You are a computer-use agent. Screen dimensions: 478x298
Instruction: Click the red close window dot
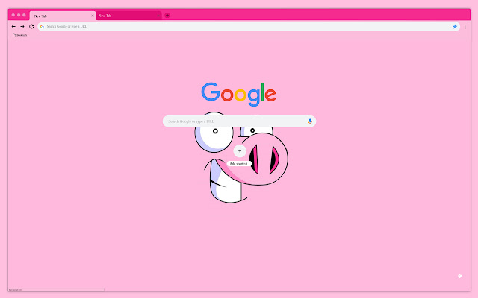pos(13,15)
